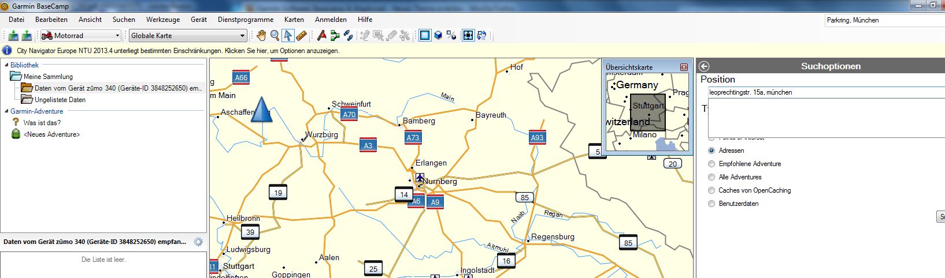The width and height of the screenshot is (945, 278).
Task: Open the Globale Karte map dropdown
Action: click(x=188, y=36)
